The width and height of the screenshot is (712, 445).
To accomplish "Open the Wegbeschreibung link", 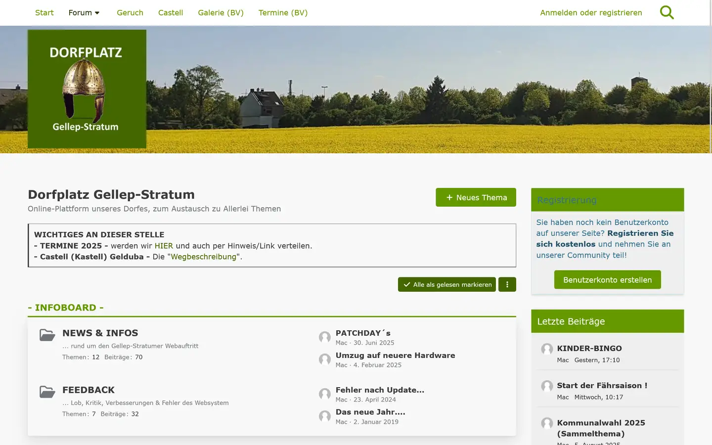I will click(204, 257).
